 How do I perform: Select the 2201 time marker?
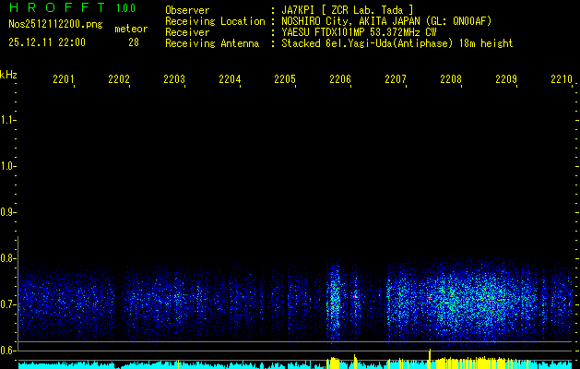click(x=64, y=80)
